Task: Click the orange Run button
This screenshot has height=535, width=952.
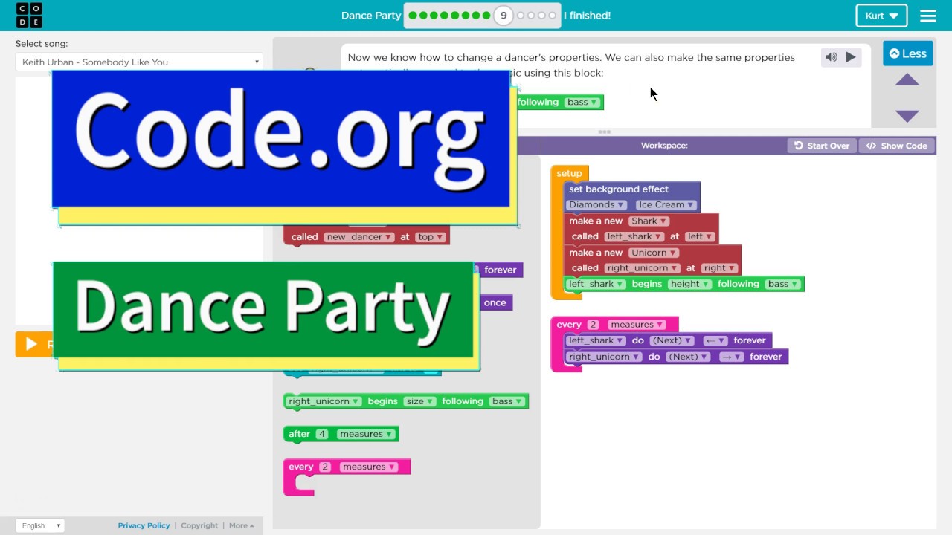Action: (x=33, y=344)
